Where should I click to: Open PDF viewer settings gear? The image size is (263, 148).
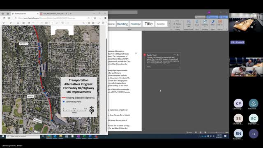103,23
